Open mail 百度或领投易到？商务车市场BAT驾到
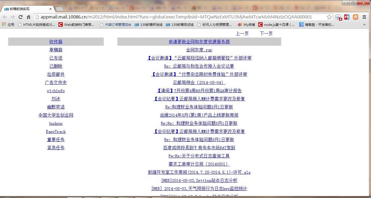This screenshot has width=371, height=198. [199, 148]
